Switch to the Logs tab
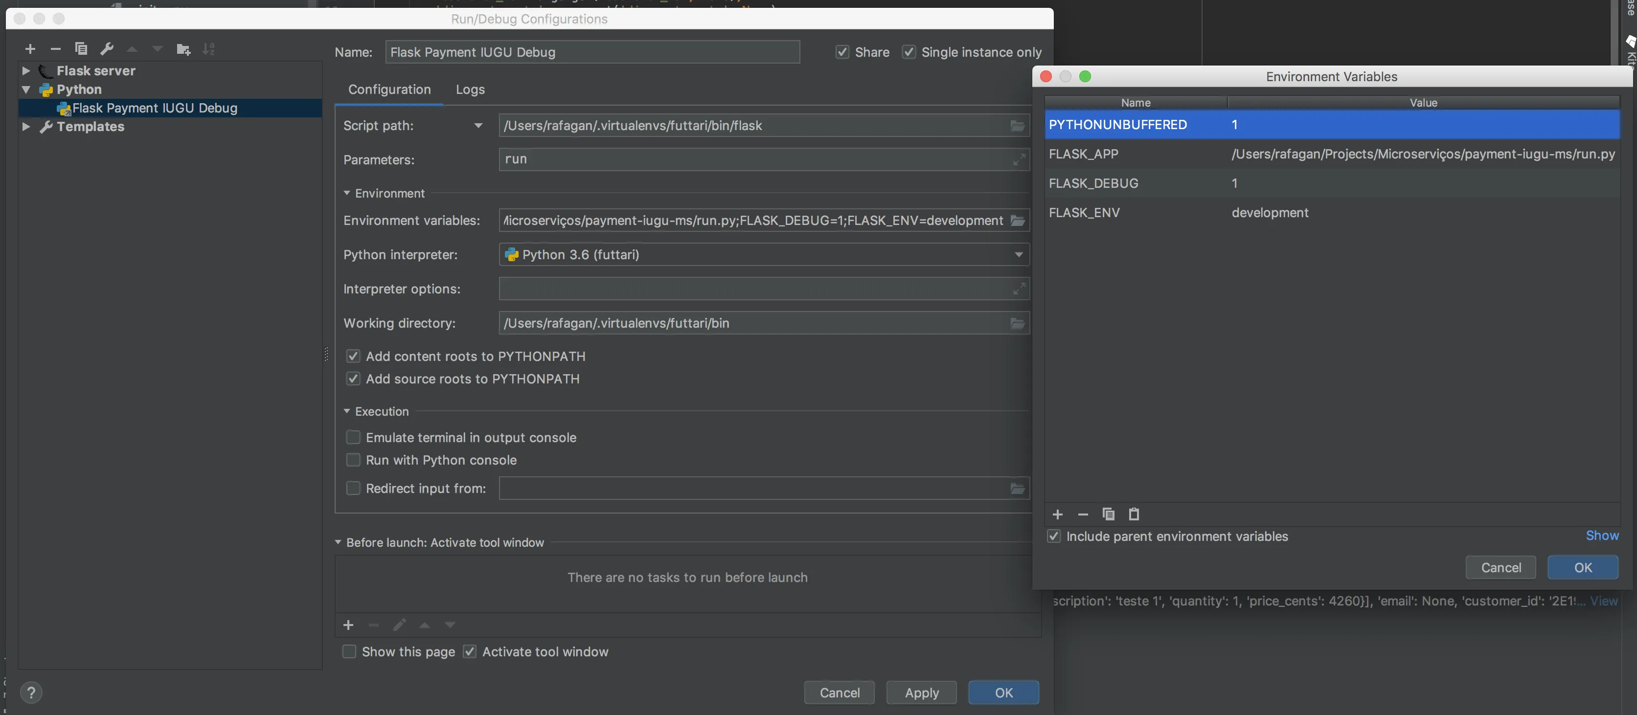 click(x=470, y=89)
